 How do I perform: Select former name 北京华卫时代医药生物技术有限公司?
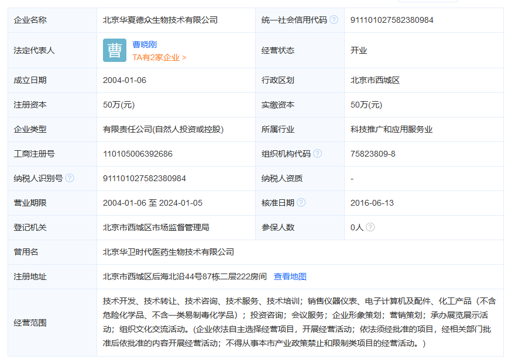click(169, 252)
